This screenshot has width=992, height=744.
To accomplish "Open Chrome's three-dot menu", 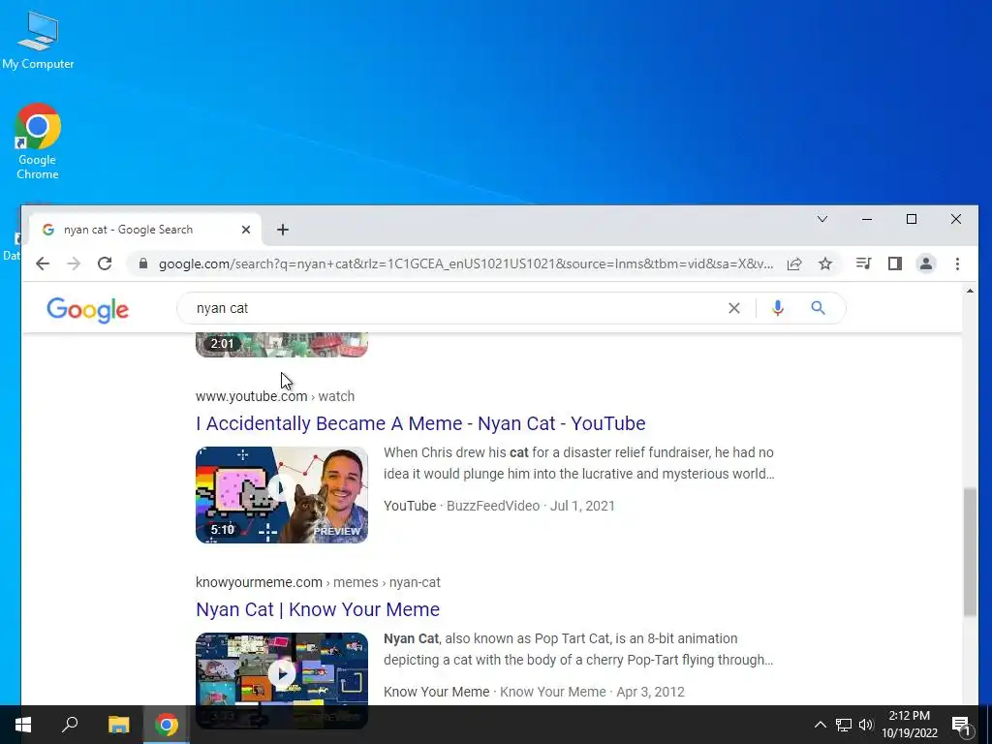I will click(x=957, y=263).
